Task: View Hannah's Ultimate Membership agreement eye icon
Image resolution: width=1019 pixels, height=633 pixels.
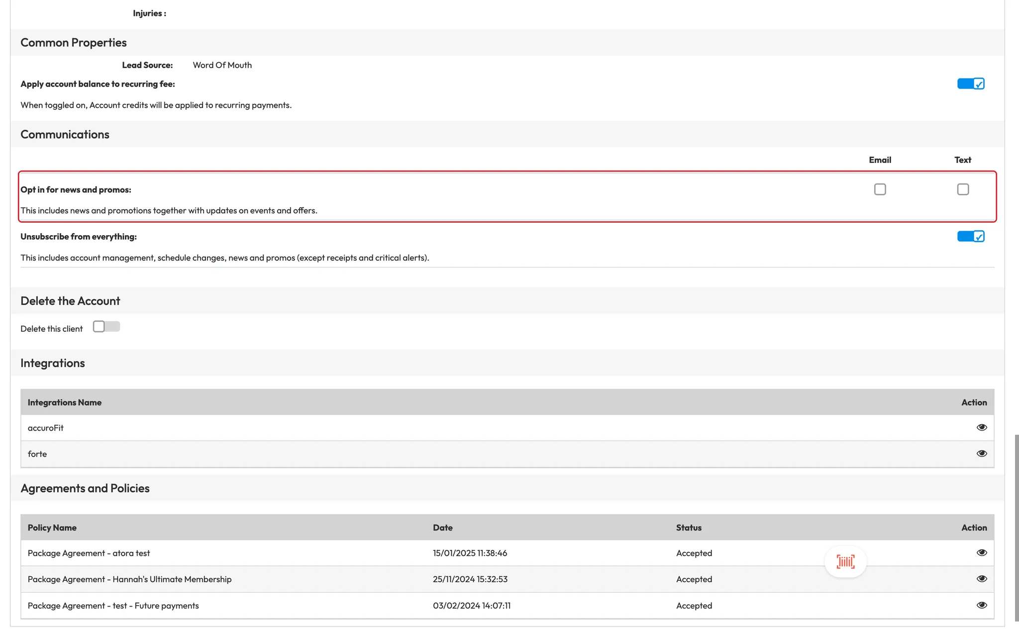Action: (981, 579)
